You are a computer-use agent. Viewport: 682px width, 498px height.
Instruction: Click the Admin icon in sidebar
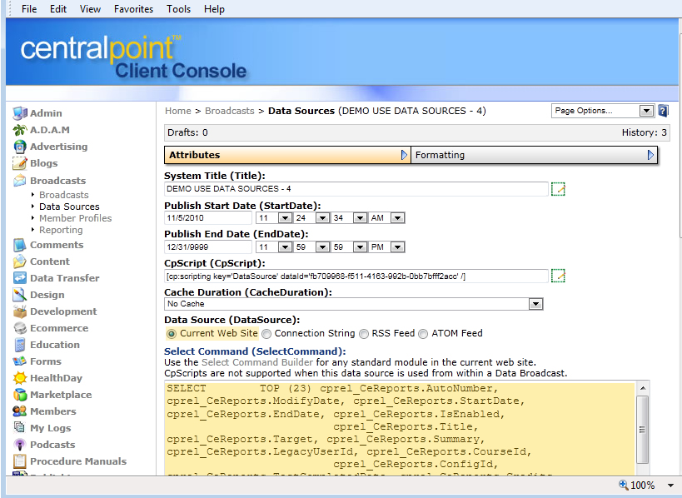click(19, 113)
